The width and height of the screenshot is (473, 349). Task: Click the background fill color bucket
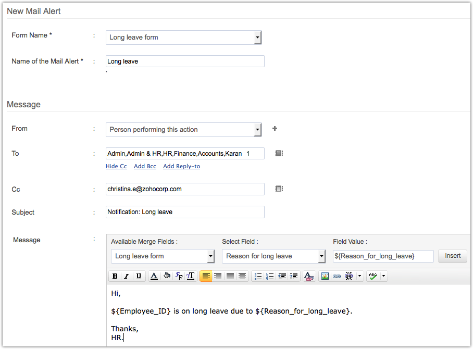pyautogui.click(x=167, y=277)
